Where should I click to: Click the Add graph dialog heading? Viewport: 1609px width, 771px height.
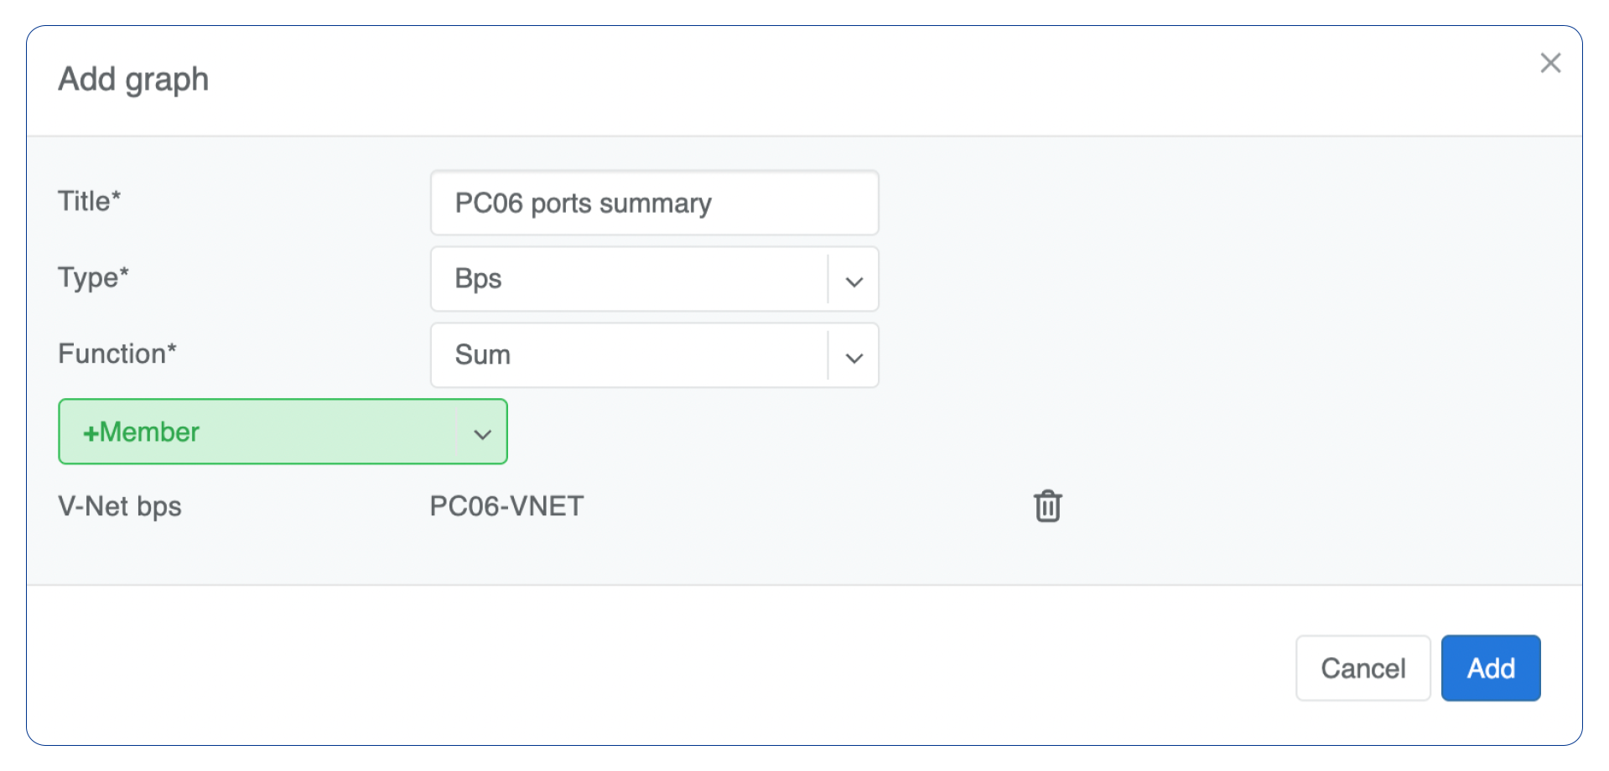point(133,80)
